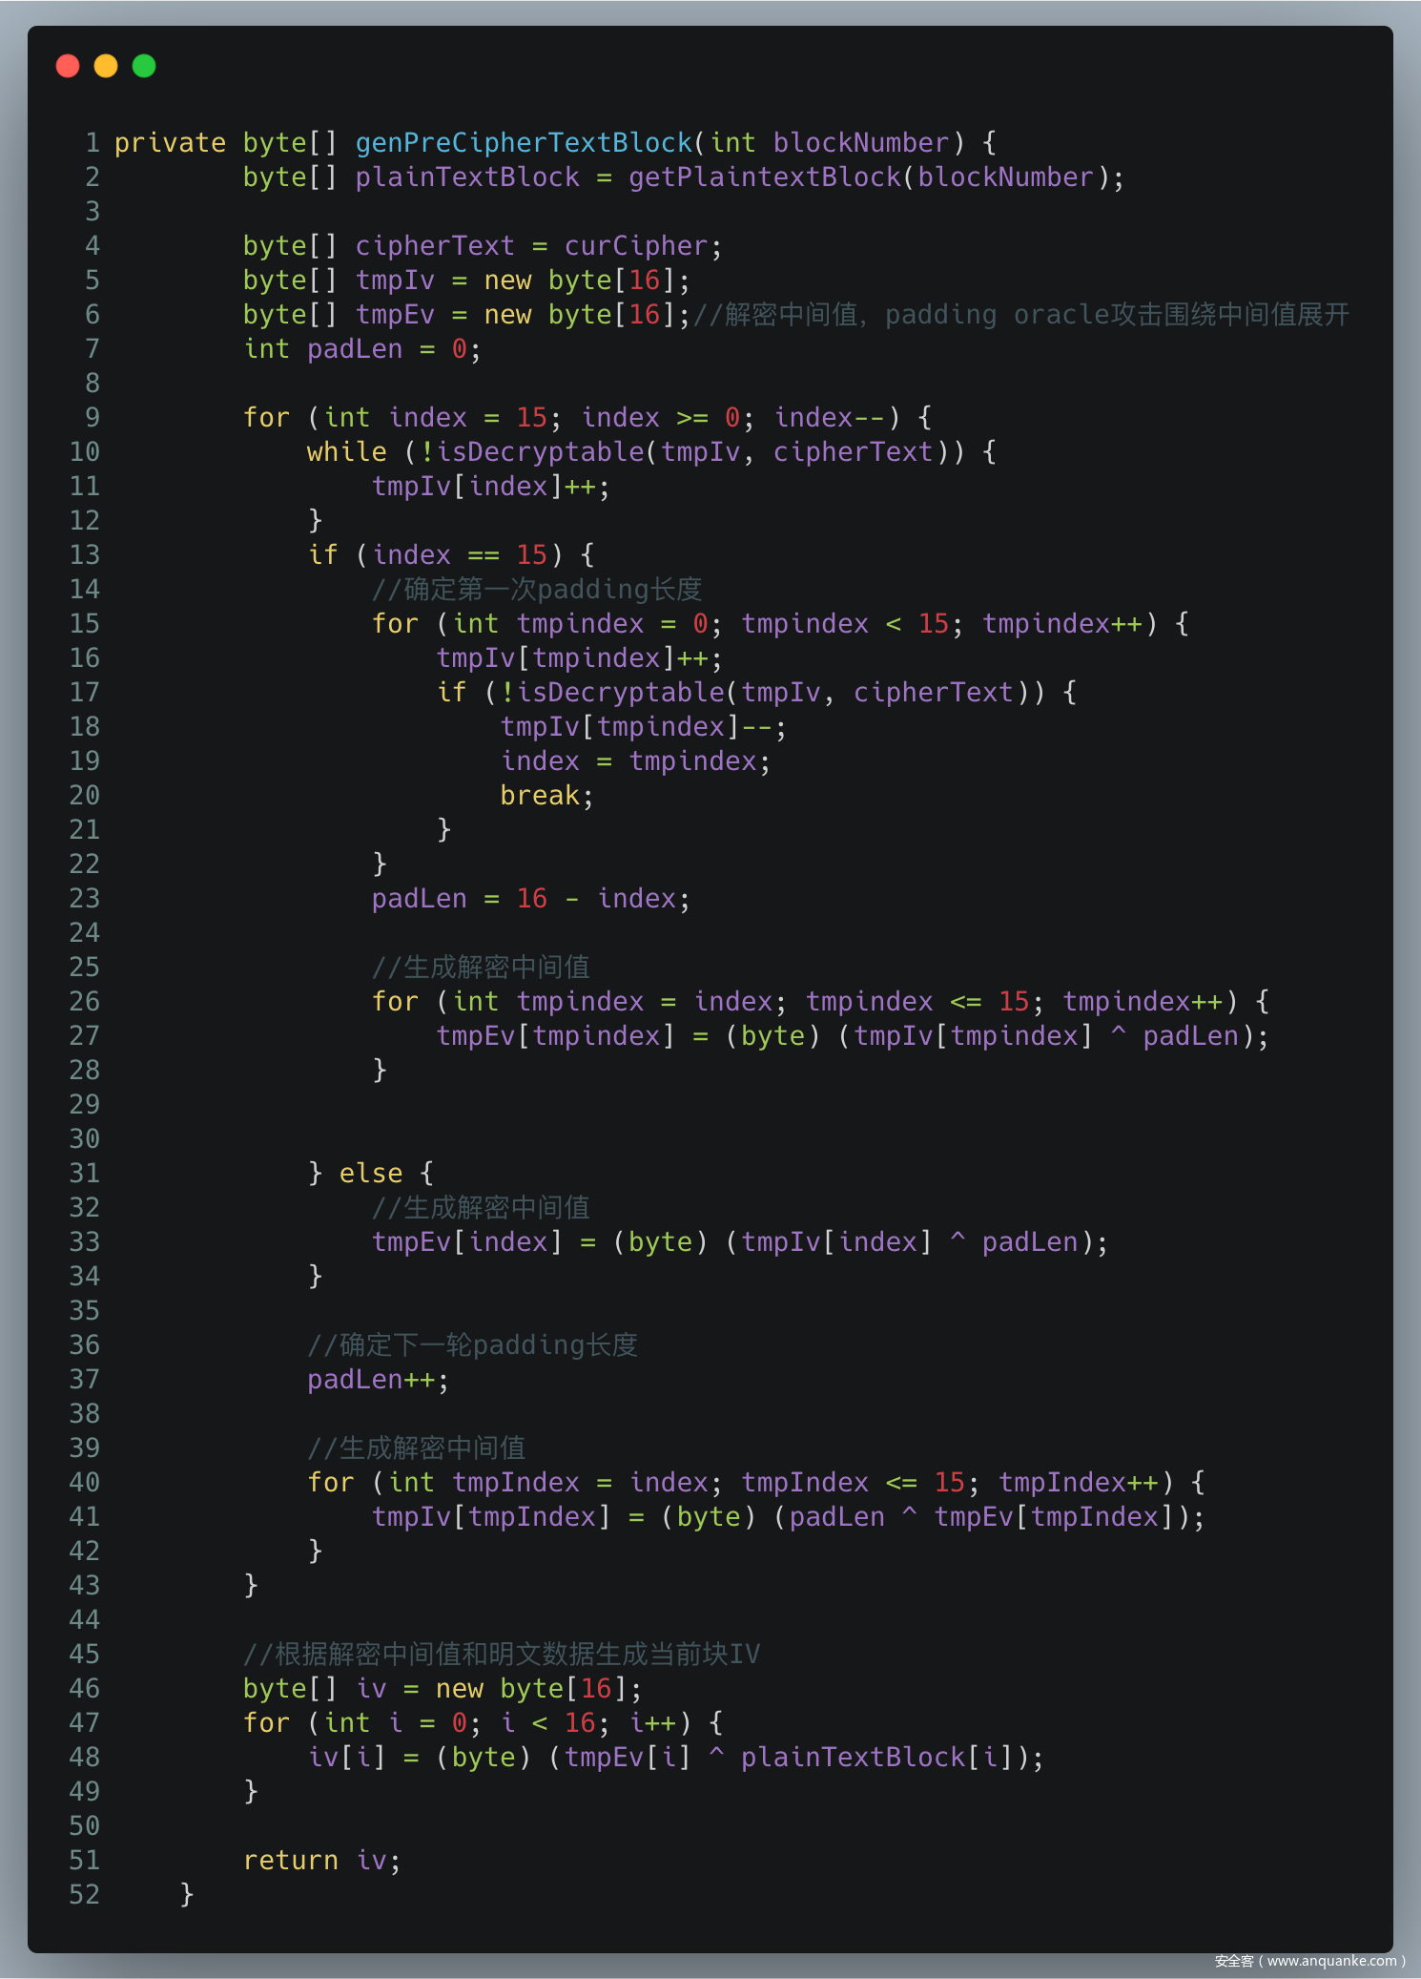
Task: Click the yellow minimize dot
Action: coord(106,66)
